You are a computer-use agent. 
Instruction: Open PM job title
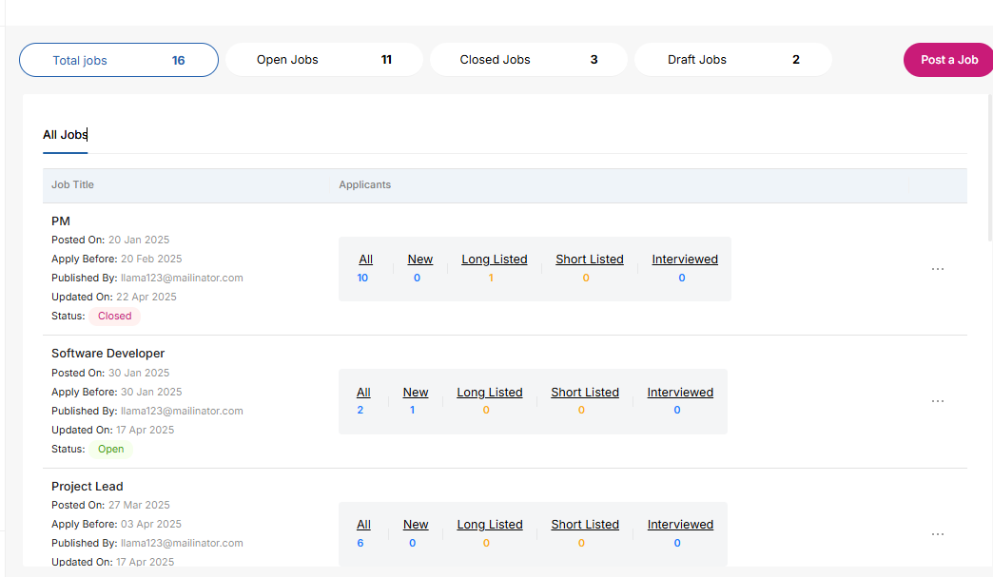[61, 221]
